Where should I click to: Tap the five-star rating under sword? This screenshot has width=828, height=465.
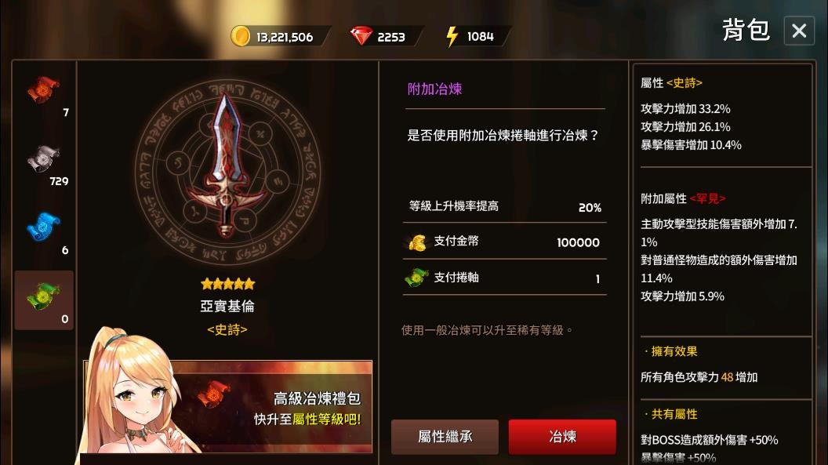click(227, 284)
